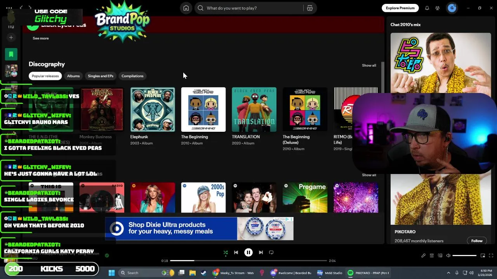The image size is (497, 279).
Task: Show hidden system tray icons
Action: [x=448, y=273]
